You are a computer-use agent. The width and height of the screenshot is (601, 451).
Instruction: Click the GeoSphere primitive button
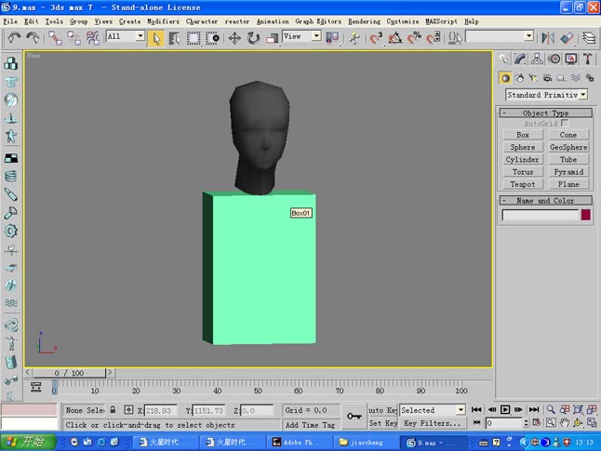coord(568,147)
